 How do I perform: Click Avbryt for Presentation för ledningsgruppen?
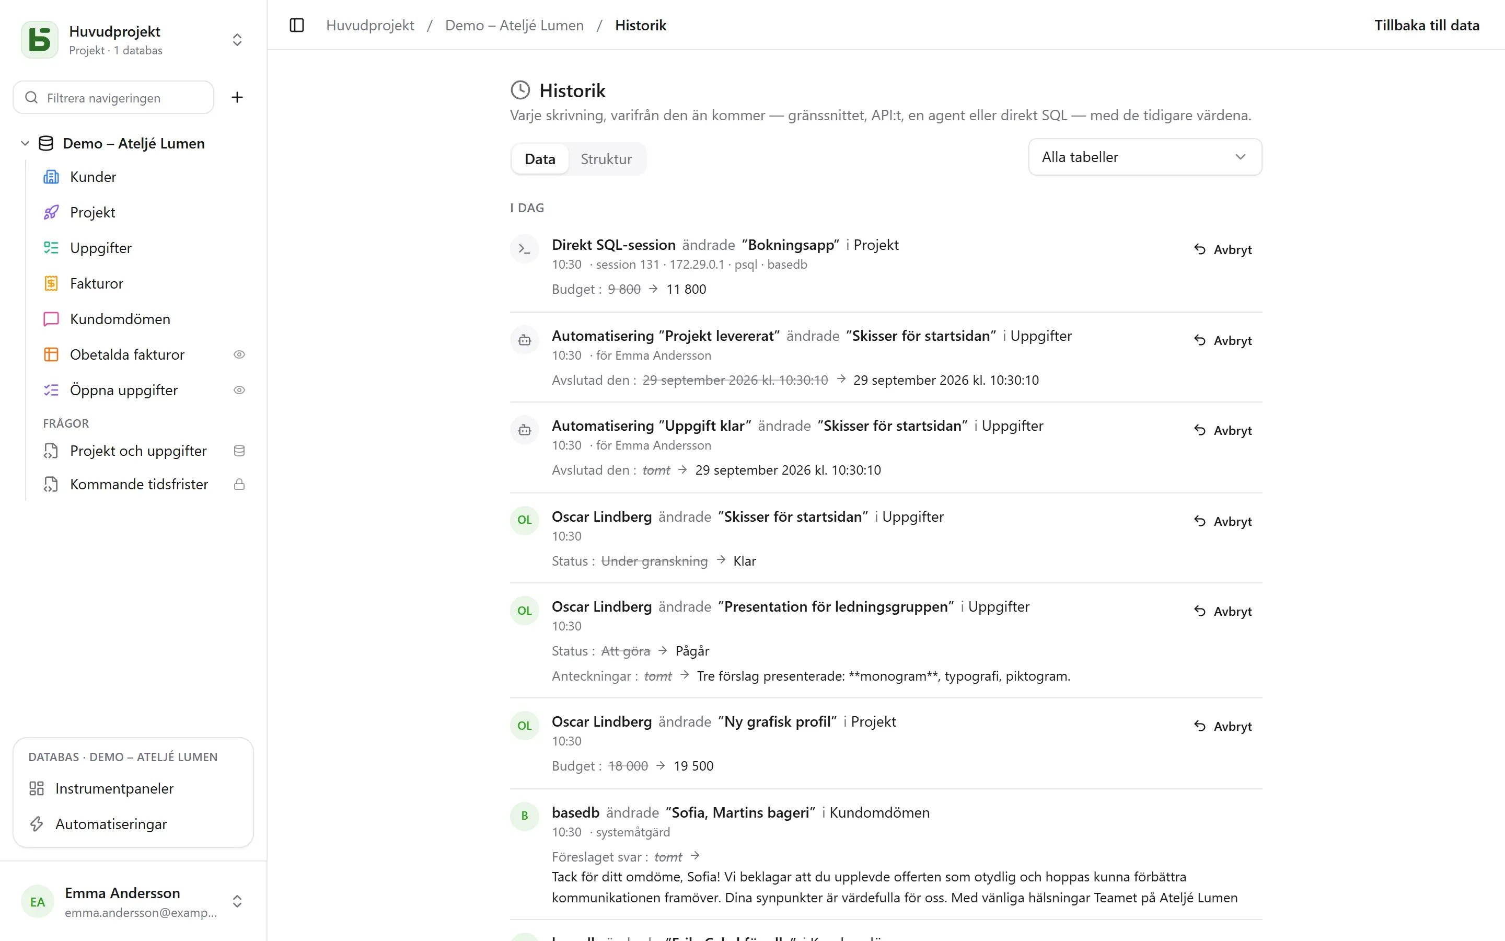1223,611
